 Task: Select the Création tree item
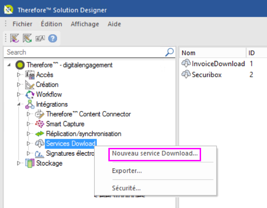tap(47, 85)
